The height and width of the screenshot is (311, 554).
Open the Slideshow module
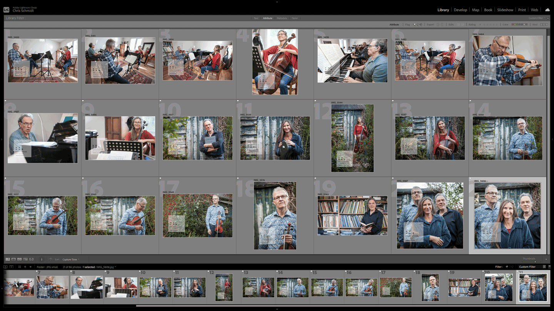505,10
